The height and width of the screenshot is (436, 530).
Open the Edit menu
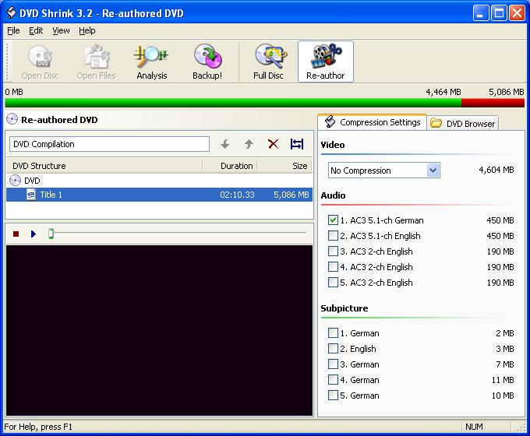point(36,30)
